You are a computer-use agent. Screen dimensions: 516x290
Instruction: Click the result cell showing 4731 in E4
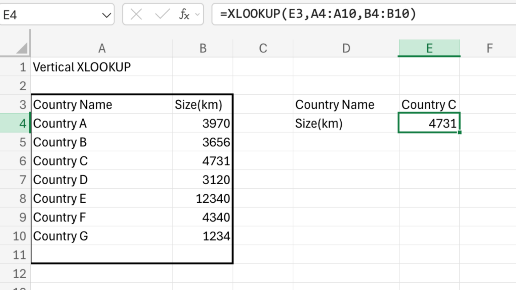429,123
